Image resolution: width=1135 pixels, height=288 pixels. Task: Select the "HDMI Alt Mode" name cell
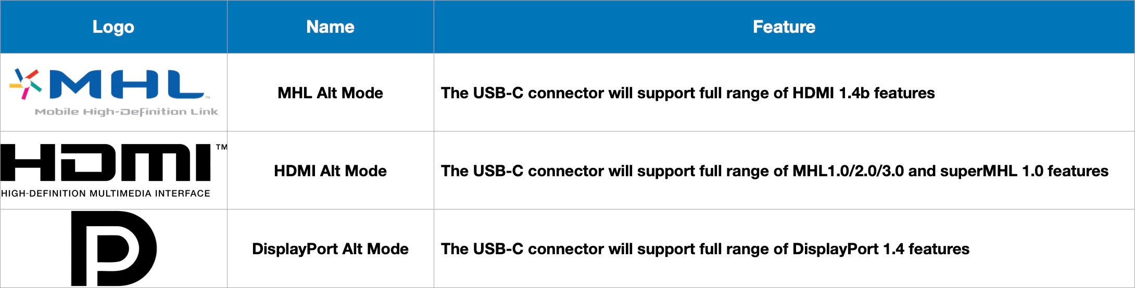[x=330, y=171]
